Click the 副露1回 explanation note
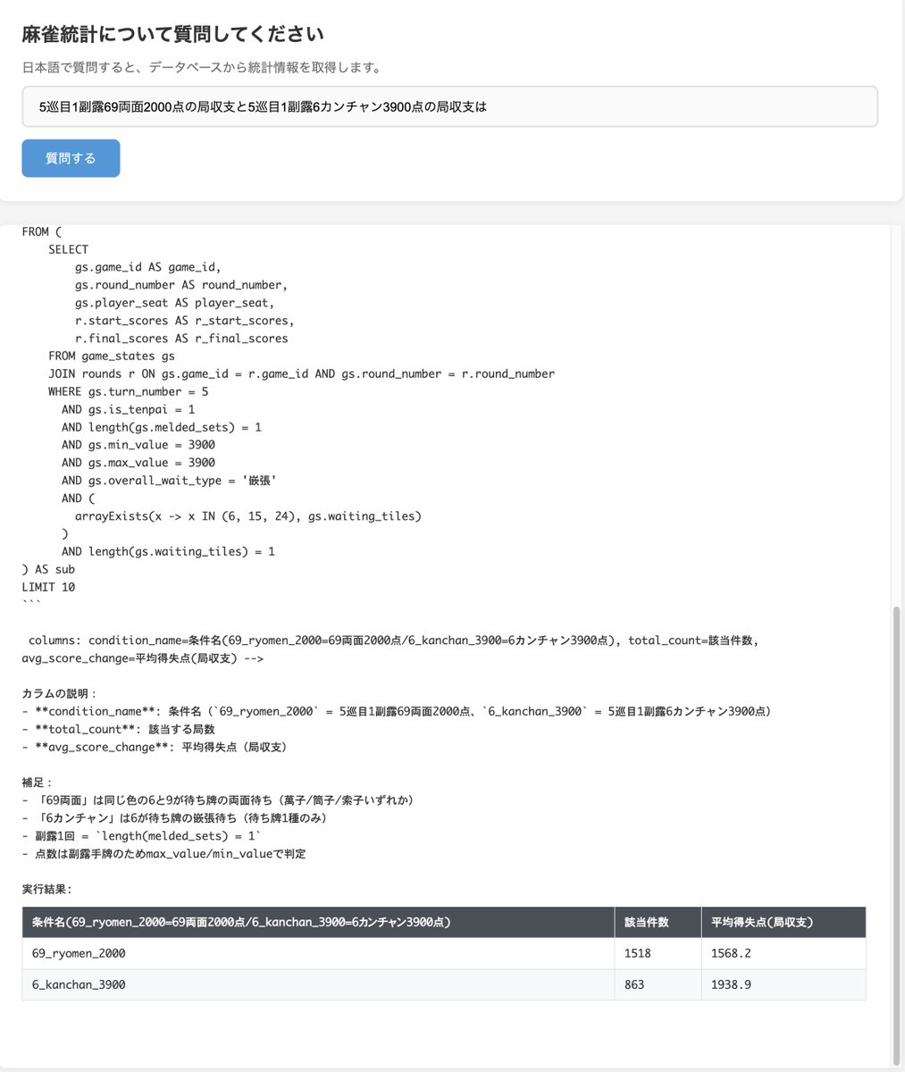The height and width of the screenshot is (1072, 905). [141, 836]
